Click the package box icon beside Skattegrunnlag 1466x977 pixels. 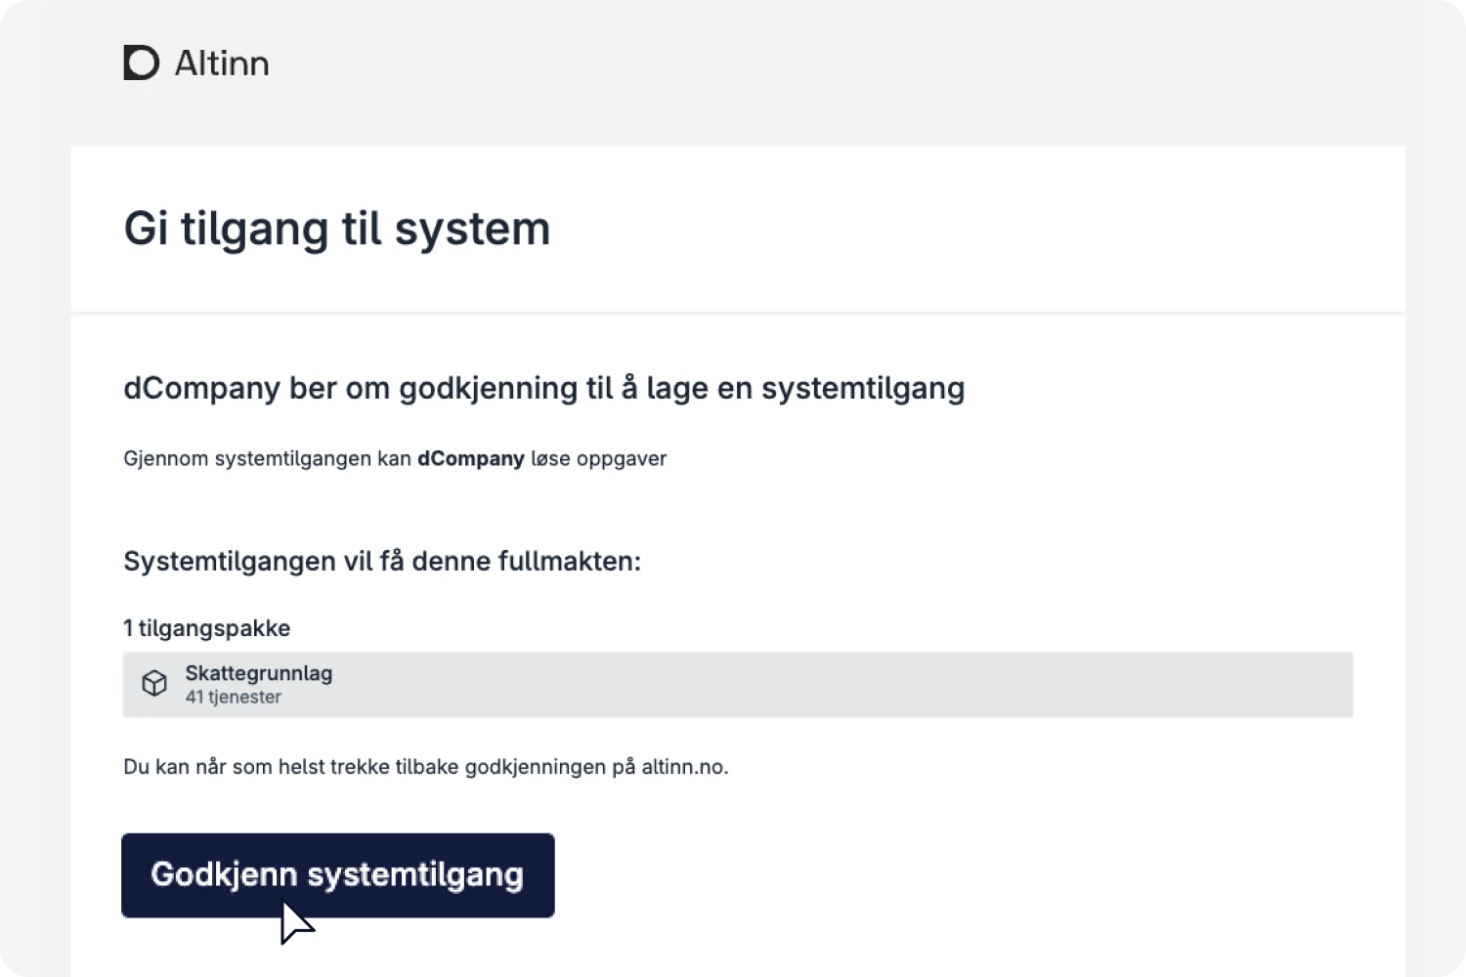[x=154, y=684]
